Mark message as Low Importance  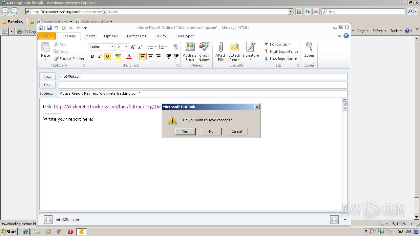coord(281,59)
